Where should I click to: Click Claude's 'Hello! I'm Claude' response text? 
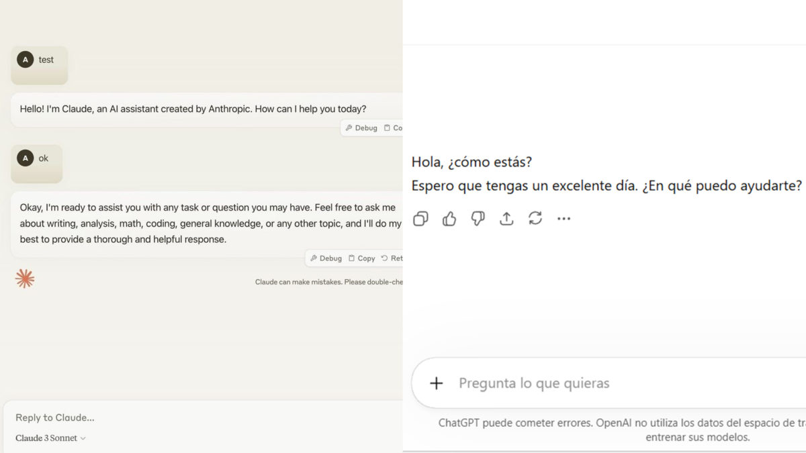coord(193,109)
